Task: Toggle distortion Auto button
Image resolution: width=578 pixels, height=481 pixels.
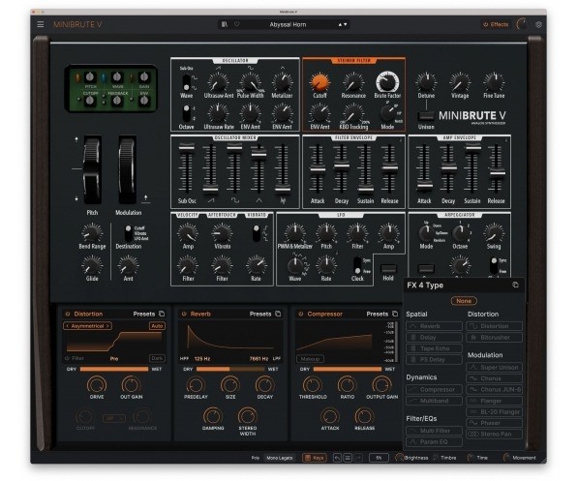Action: pyautogui.click(x=157, y=326)
